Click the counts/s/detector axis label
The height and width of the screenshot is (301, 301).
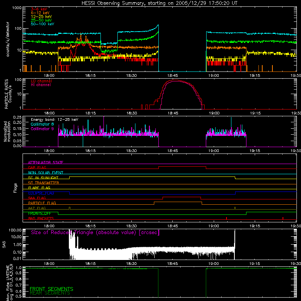click(8, 39)
